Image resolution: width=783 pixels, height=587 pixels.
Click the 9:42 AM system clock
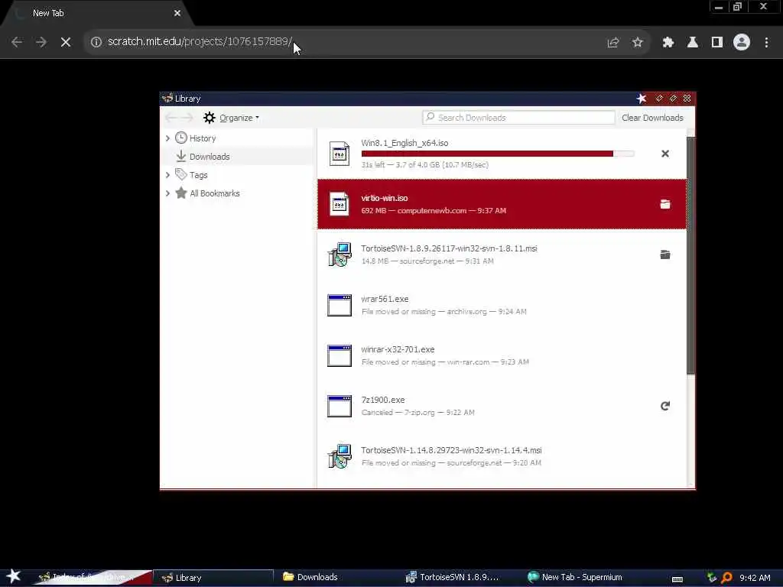click(x=755, y=578)
